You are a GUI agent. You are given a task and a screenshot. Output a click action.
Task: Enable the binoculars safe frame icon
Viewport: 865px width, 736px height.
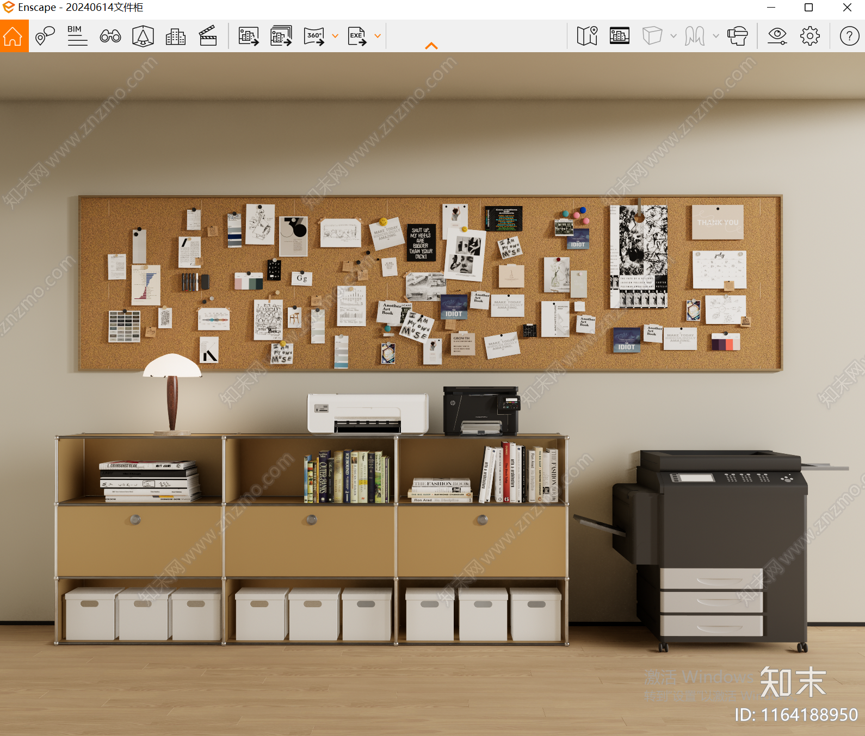(110, 36)
